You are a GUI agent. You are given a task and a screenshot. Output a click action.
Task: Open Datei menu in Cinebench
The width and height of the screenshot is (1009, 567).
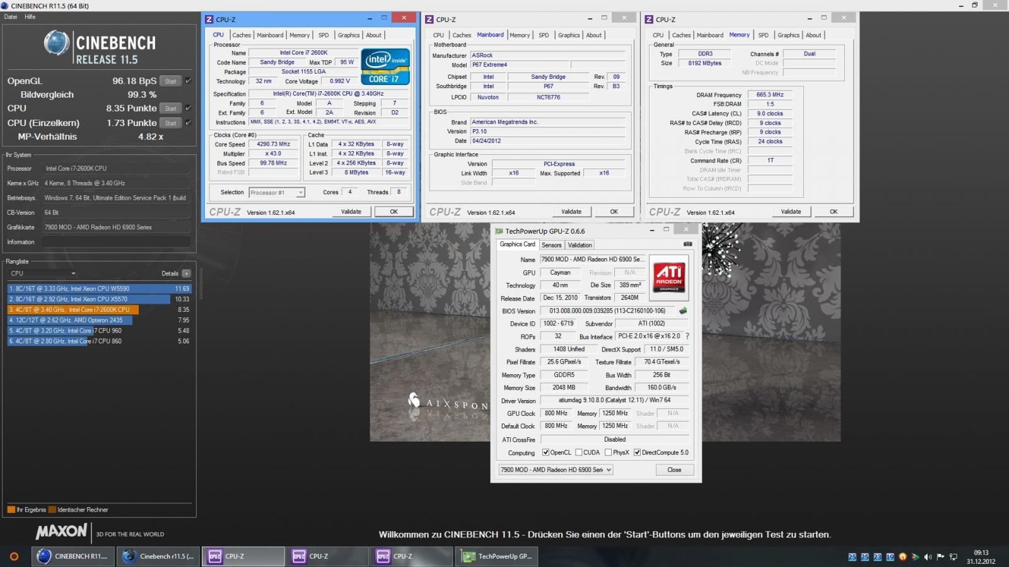click(11, 17)
